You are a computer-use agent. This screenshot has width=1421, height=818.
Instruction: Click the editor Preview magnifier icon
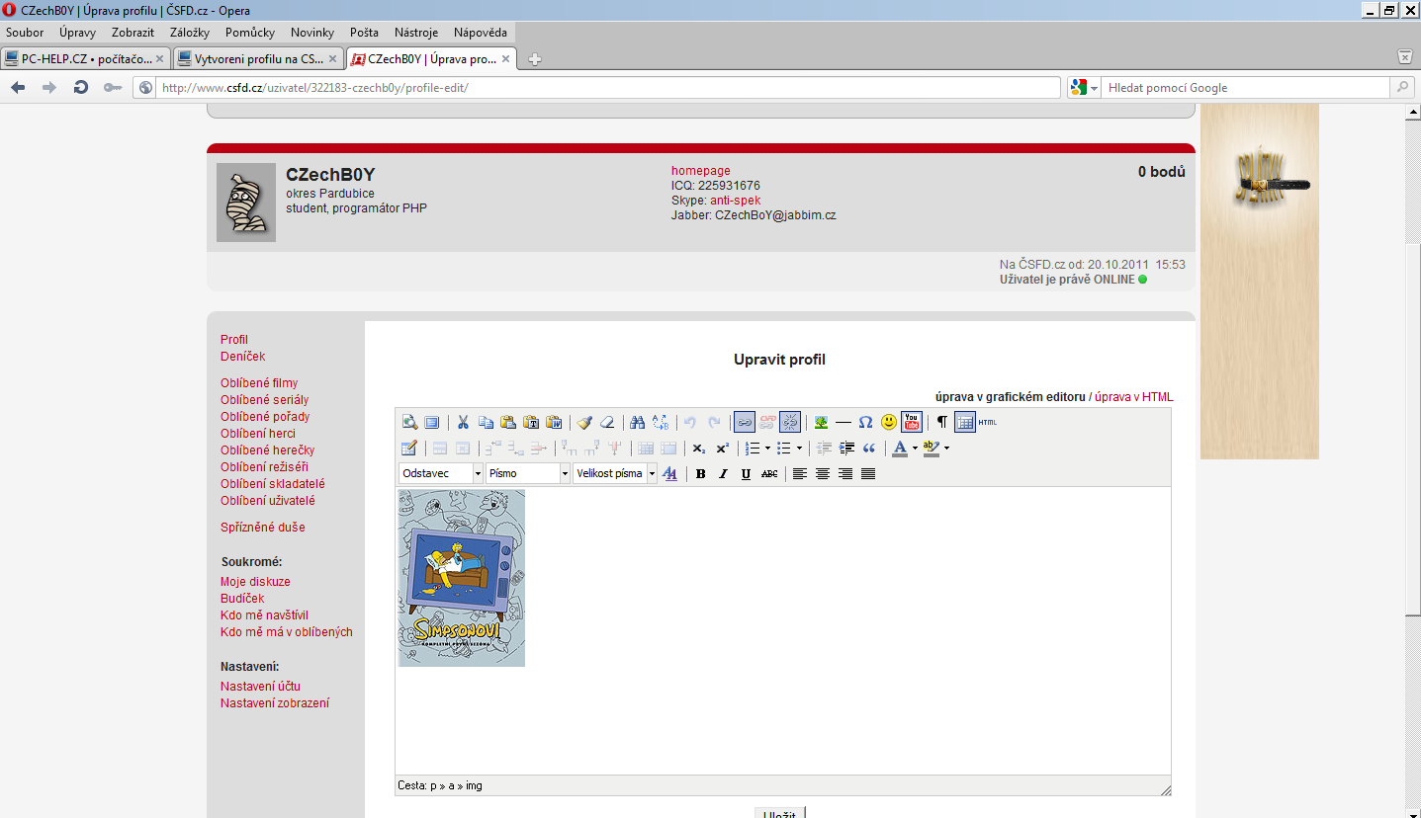409,422
